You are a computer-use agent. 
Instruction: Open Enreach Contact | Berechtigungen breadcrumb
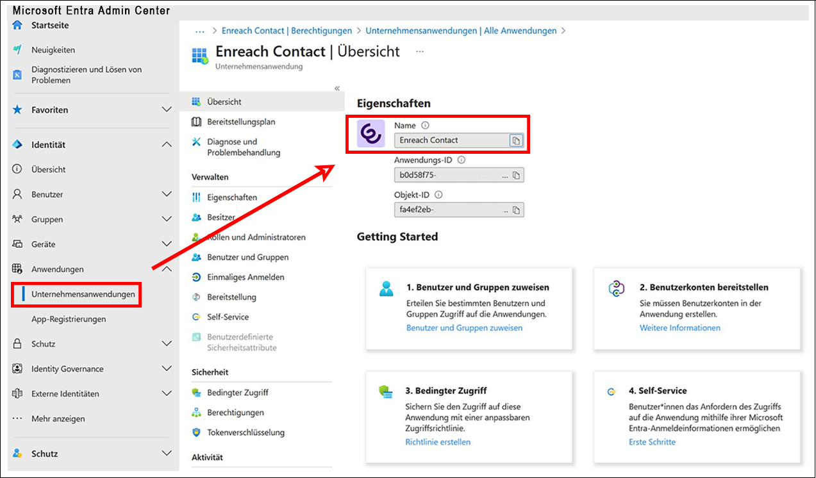[287, 31]
